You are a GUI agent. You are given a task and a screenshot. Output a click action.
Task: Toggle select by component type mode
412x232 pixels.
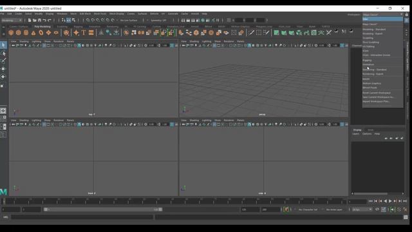(x=73, y=20)
